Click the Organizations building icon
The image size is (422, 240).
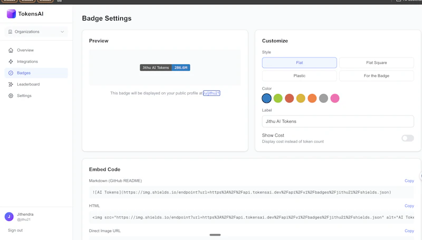[10, 32]
